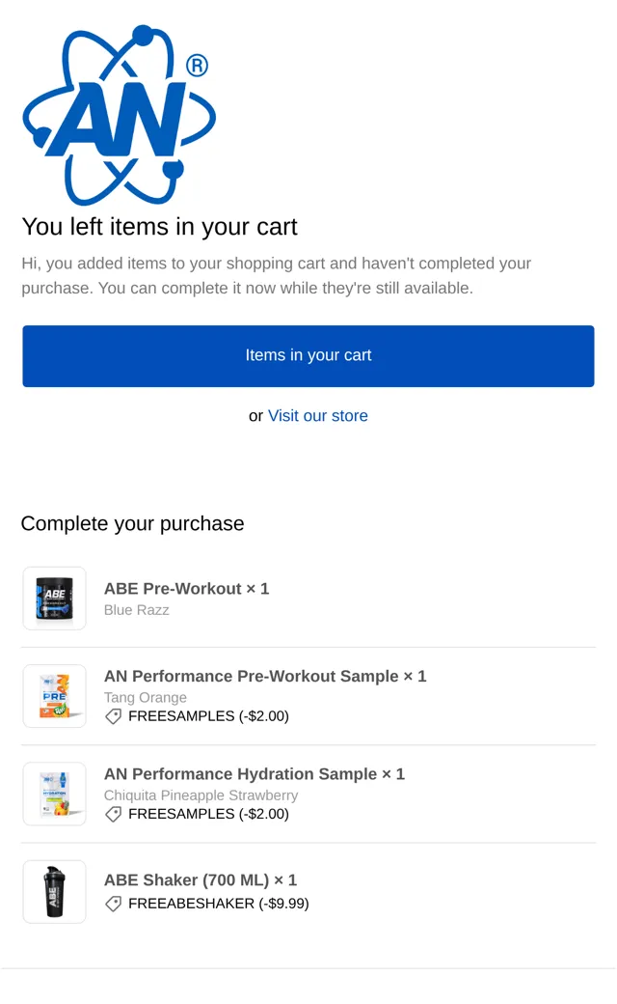Click the Tang Orange flavor text
Screen dimensions: 617x1004
[x=146, y=697]
